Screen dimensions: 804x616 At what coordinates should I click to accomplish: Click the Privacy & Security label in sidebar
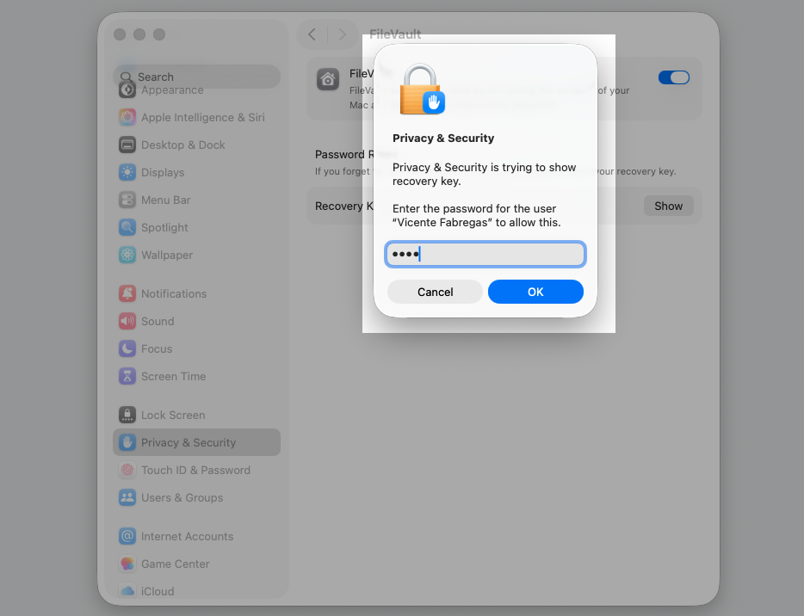tap(189, 443)
